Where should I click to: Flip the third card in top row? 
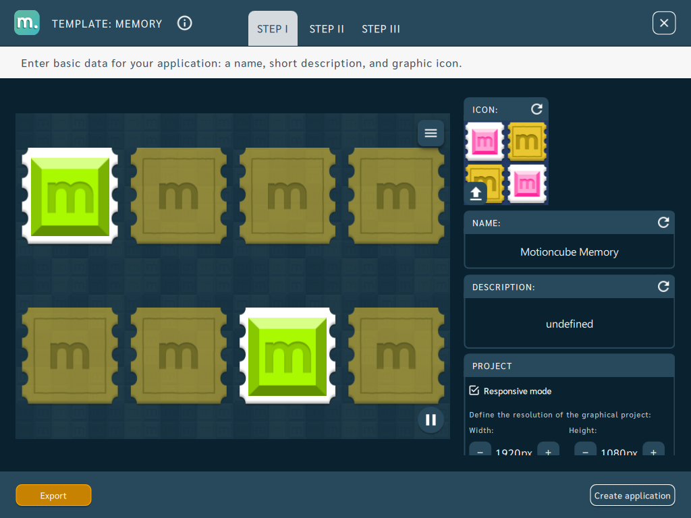[x=287, y=196]
